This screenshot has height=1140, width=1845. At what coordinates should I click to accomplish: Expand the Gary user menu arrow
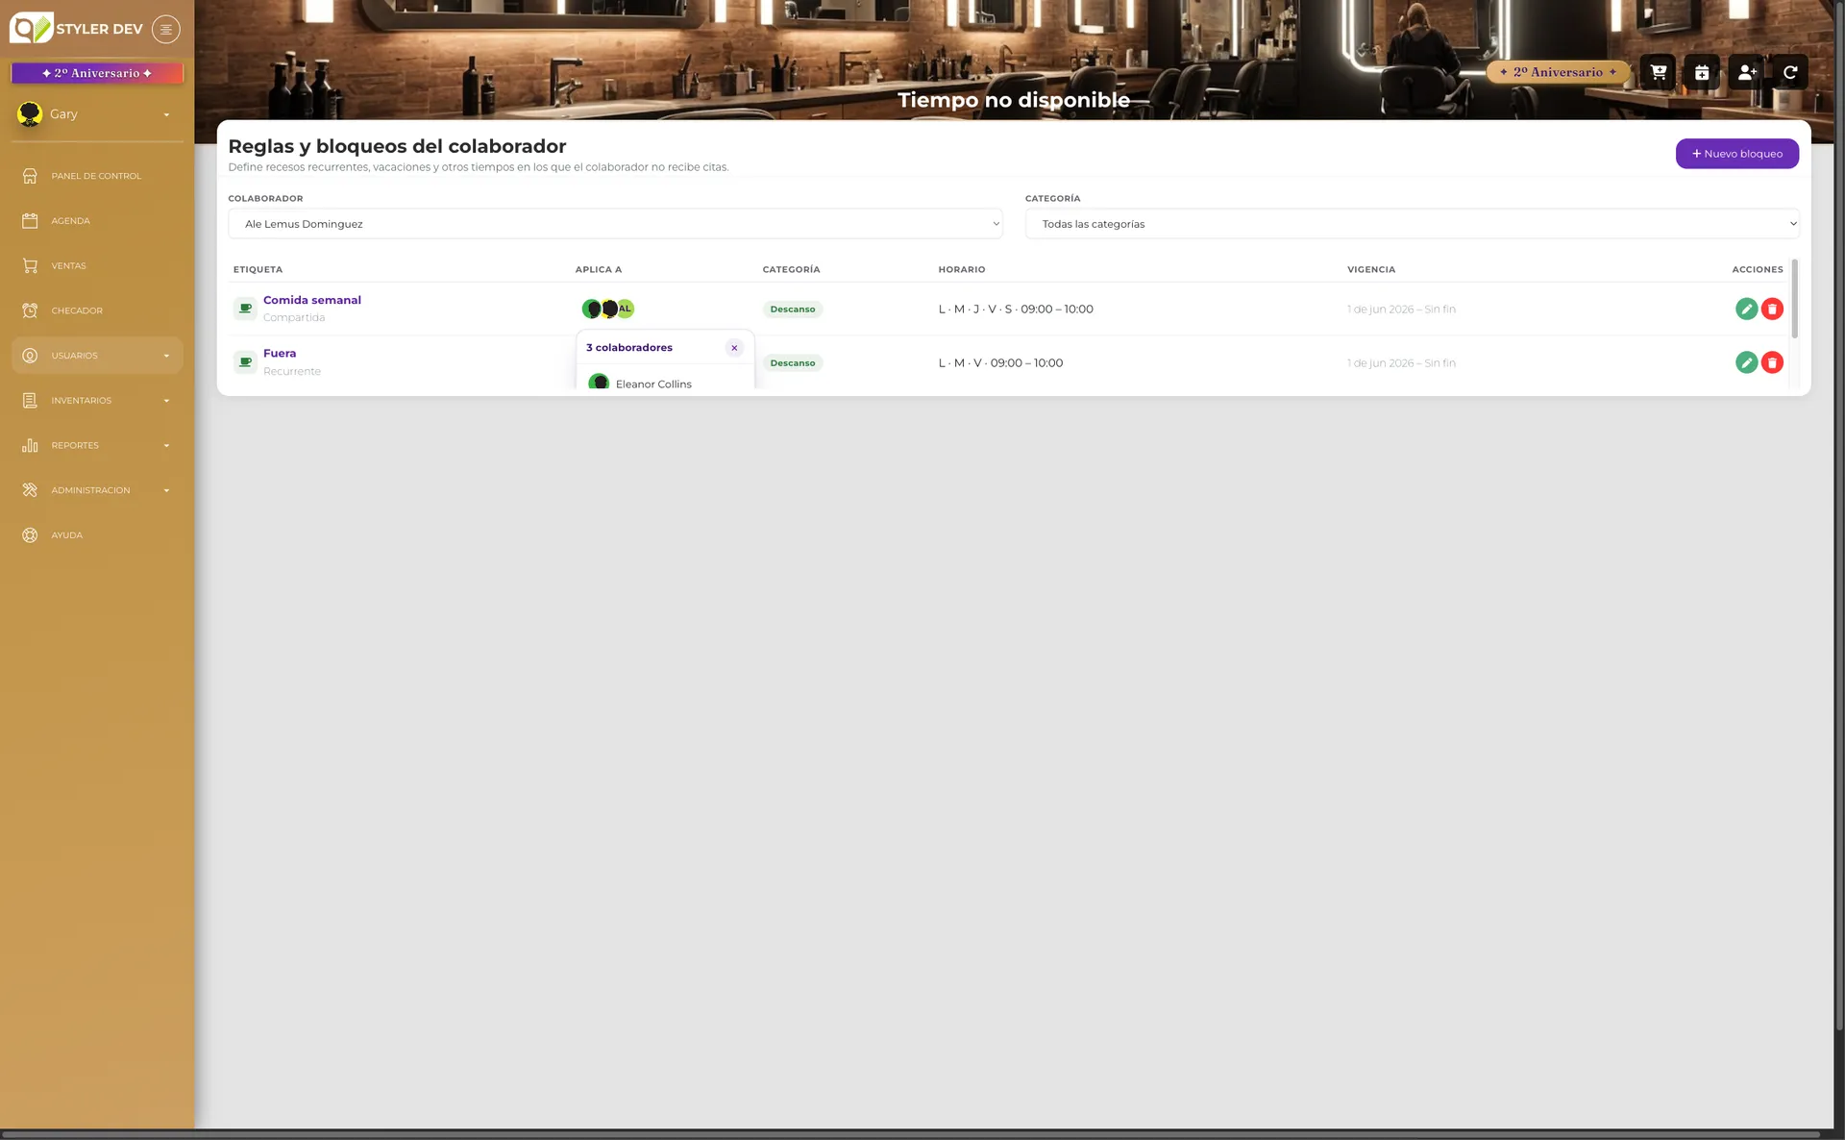(x=166, y=115)
